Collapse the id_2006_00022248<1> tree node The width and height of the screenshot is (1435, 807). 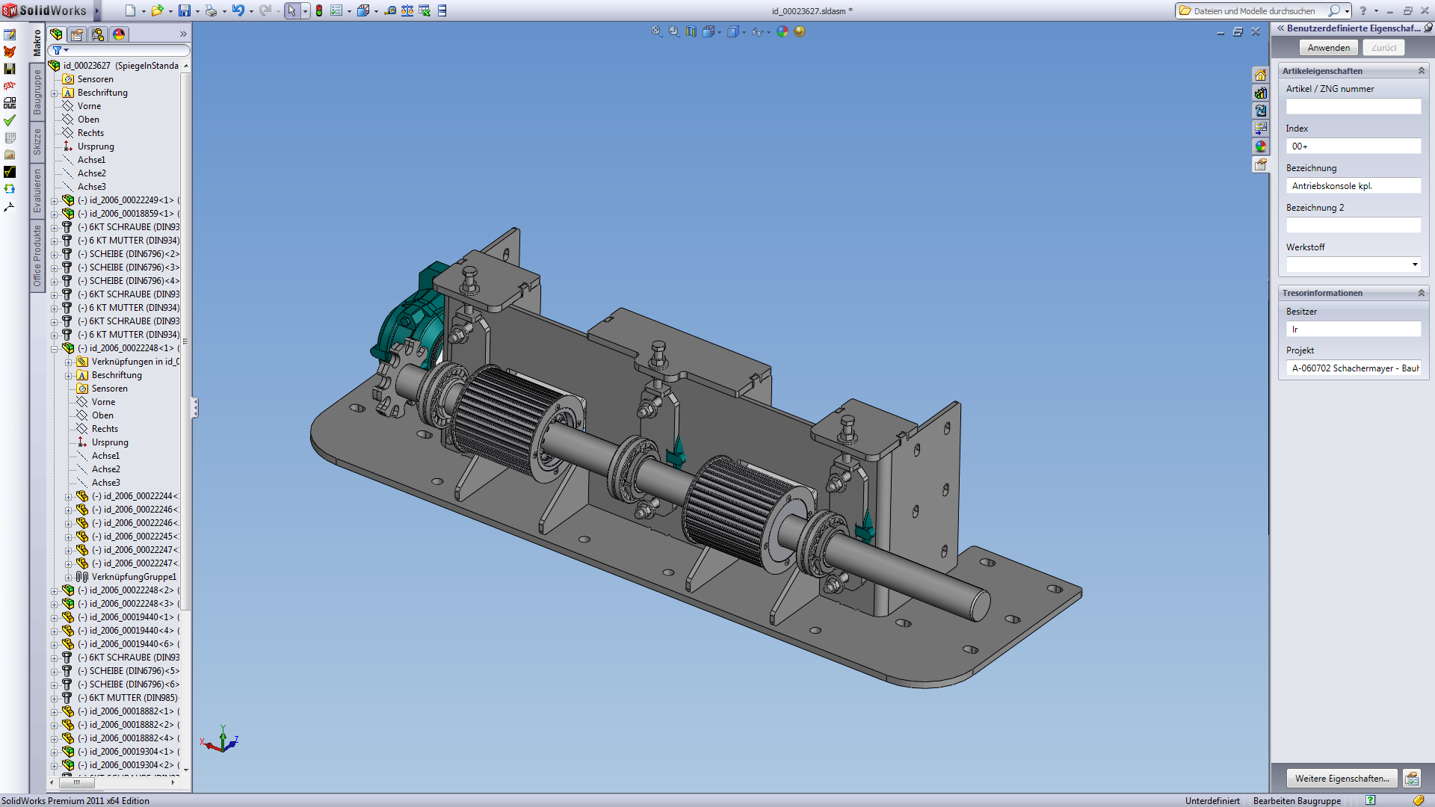coord(55,349)
